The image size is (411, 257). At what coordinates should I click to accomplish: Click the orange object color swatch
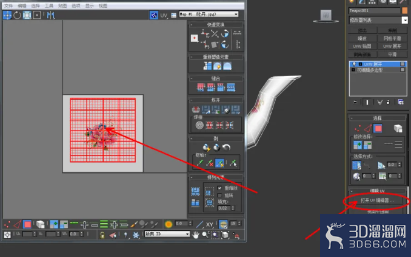(405, 10)
